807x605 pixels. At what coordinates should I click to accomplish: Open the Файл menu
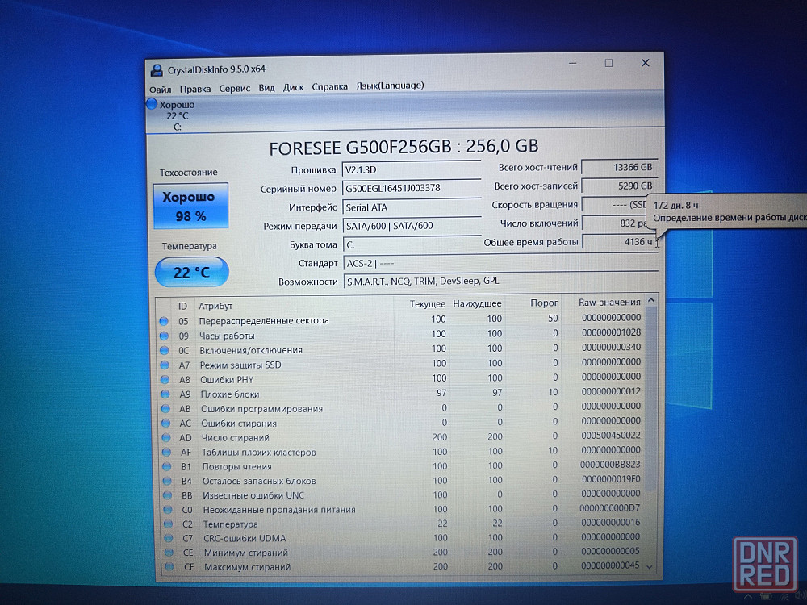pyautogui.click(x=160, y=89)
